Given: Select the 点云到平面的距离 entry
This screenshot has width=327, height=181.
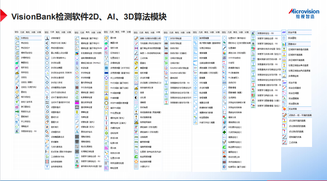Looking at the screenshot, I should click(297, 121).
